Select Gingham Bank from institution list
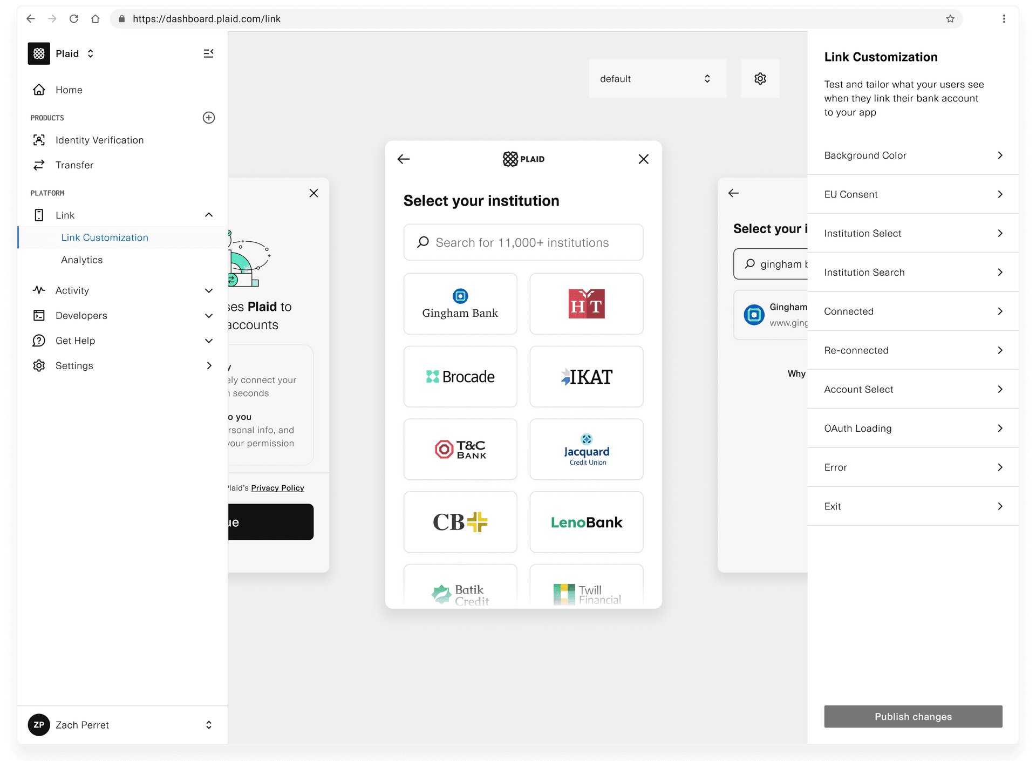Image resolution: width=1036 pixels, height=761 pixels. (x=459, y=303)
